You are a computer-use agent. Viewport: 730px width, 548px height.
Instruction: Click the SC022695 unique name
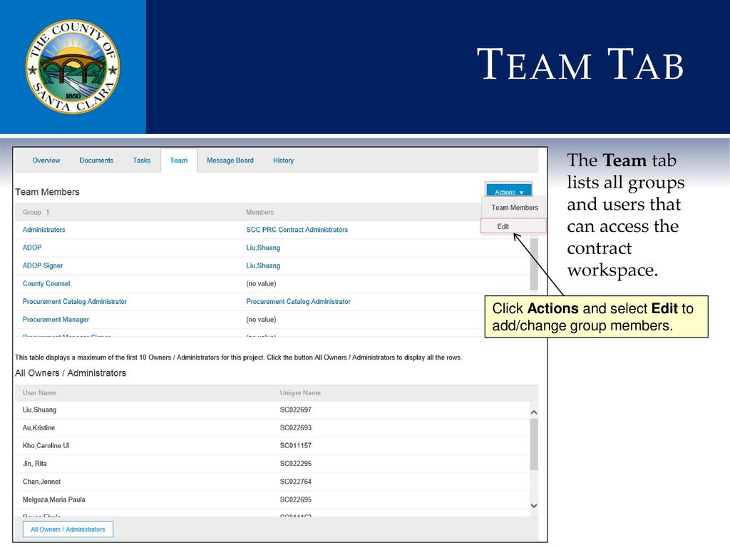click(x=296, y=499)
